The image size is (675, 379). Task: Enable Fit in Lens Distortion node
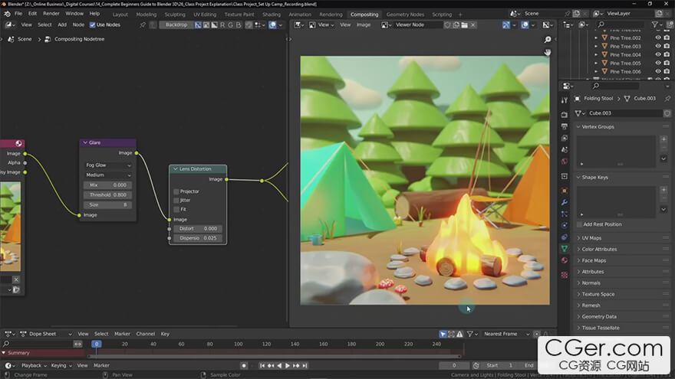[x=176, y=210]
